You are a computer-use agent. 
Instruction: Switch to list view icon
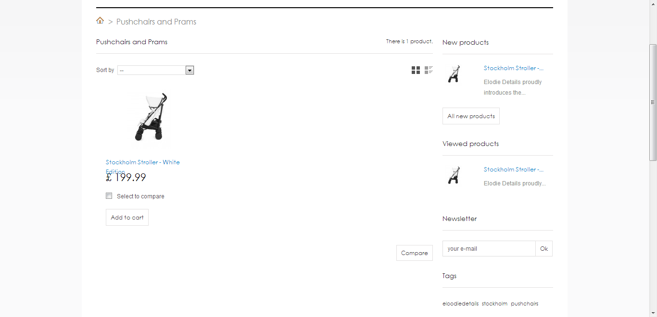pyautogui.click(x=429, y=70)
